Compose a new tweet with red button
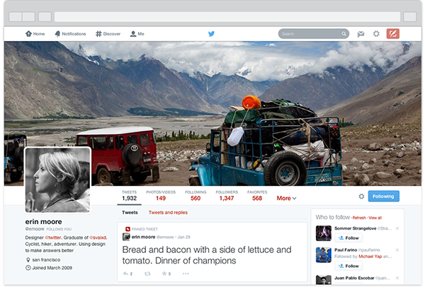 pyautogui.click(x=392, y=34)
